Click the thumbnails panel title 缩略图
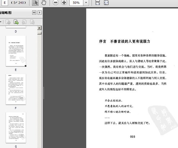178x148 pixels. click(6, 12)
